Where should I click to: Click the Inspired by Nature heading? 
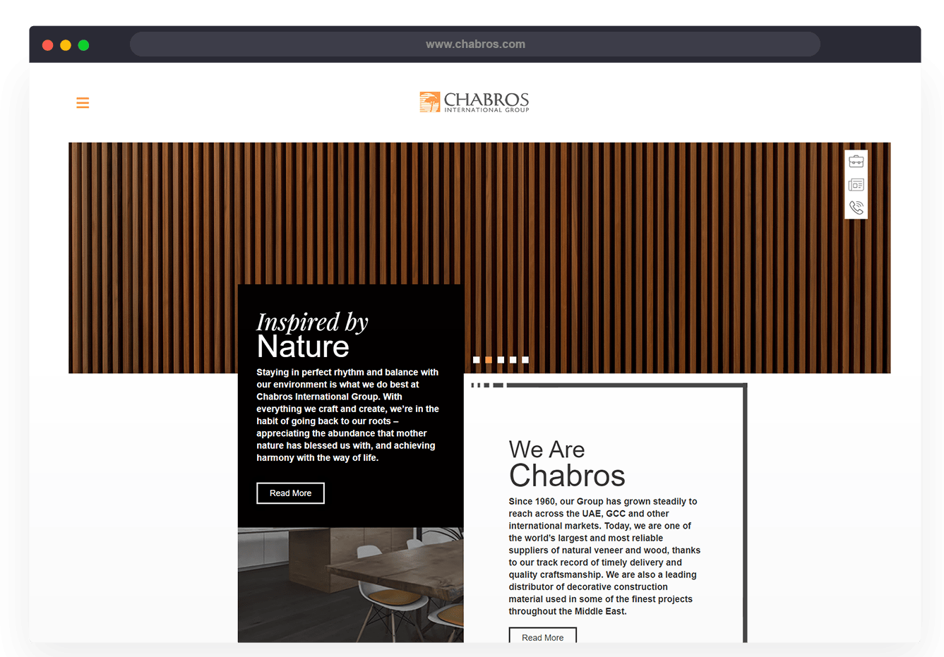pos(312,334)
